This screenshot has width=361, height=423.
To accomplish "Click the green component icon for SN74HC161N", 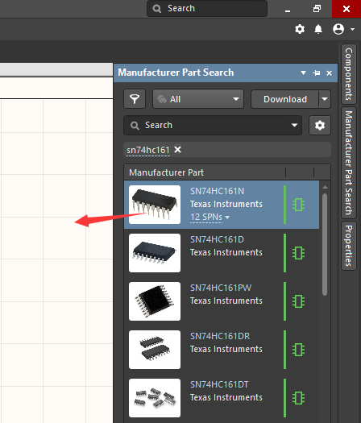I will tap(298, 205).
